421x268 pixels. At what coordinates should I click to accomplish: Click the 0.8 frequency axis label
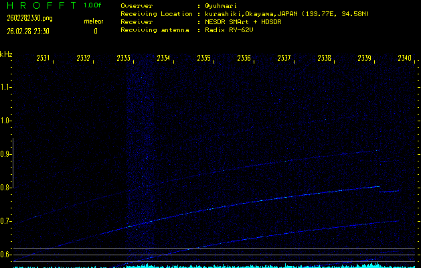(x=6, y=188)
